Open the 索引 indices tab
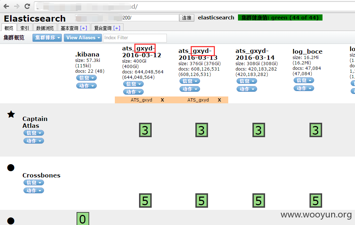 (25, 28)
